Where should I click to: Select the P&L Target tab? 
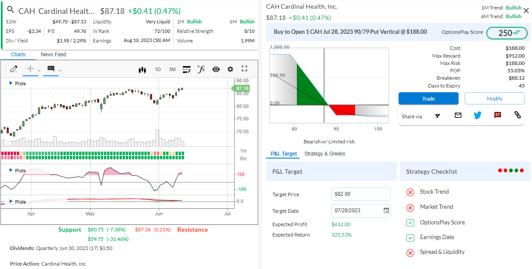pyautogui.click(x=284, y=154)
